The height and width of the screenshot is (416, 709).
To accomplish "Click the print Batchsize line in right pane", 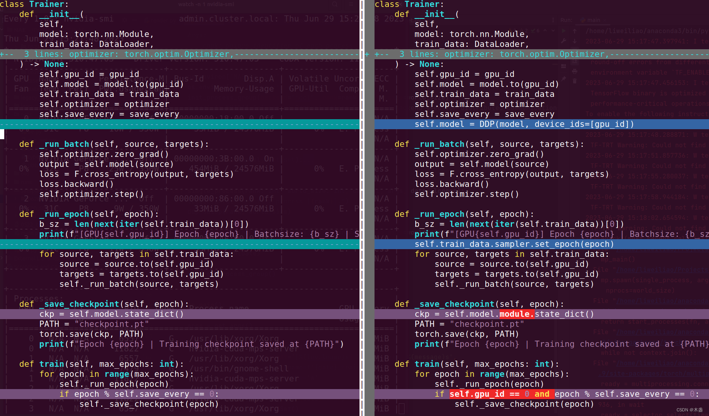I will coord(562,234).
